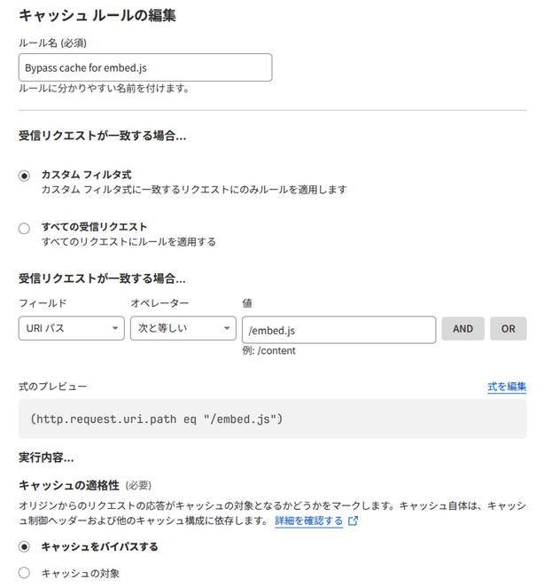Click the expression preview code box

272,418
